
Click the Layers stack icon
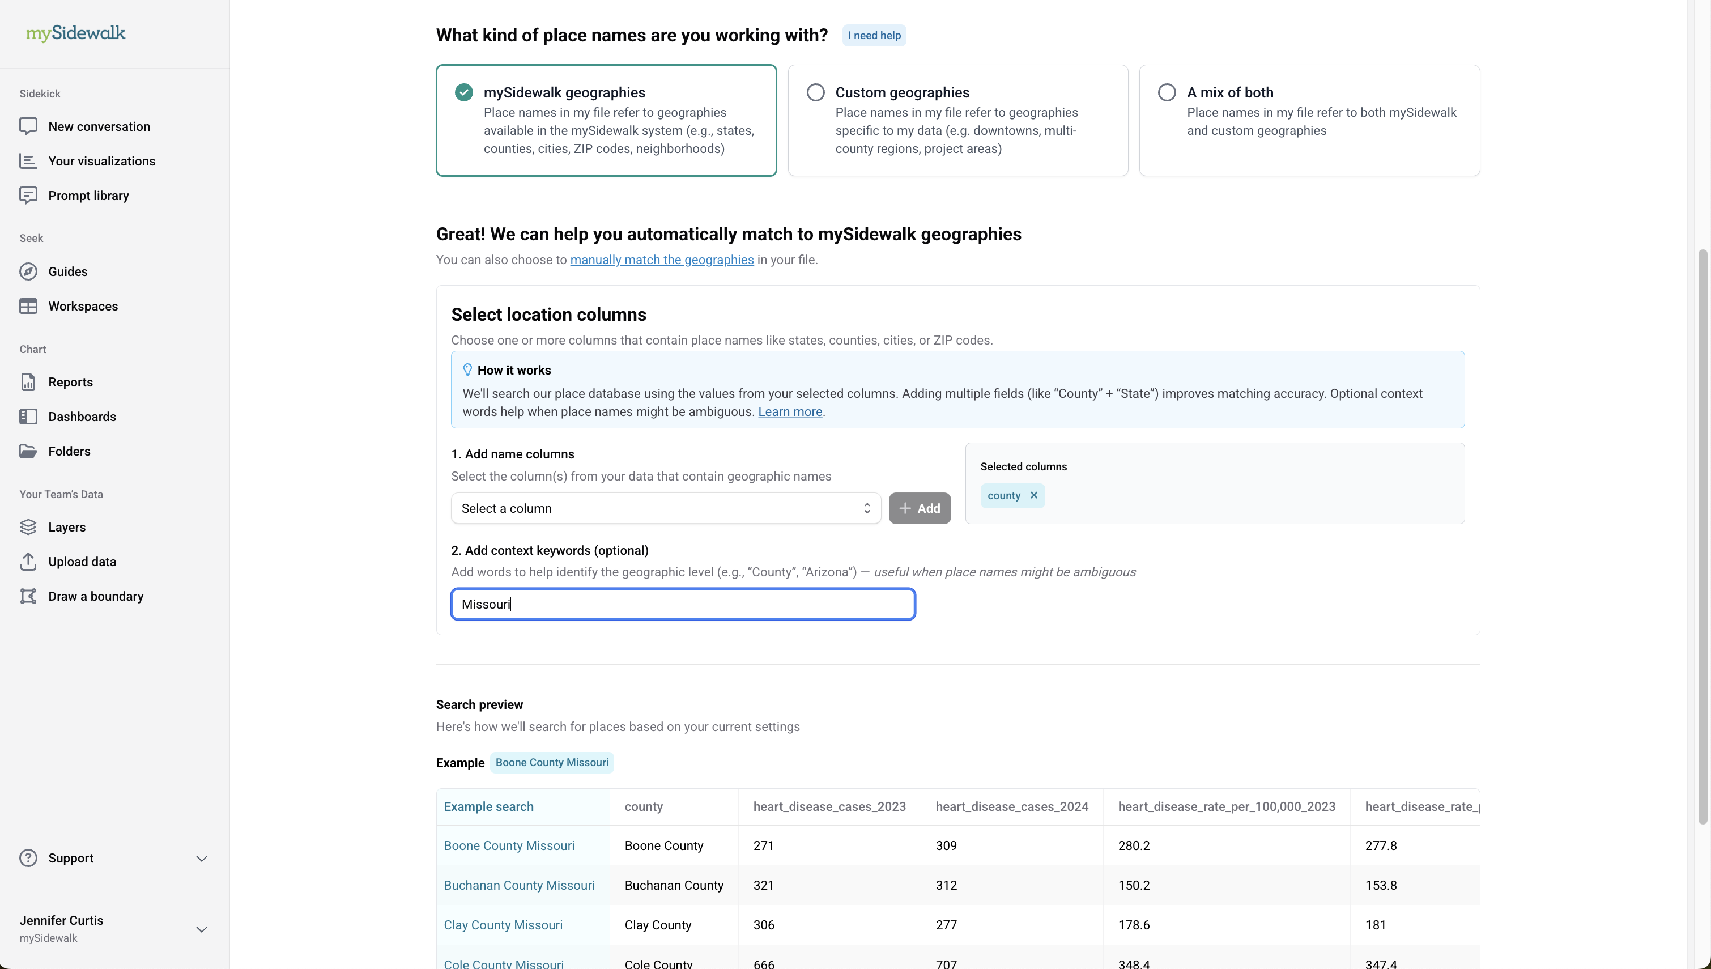28,526
